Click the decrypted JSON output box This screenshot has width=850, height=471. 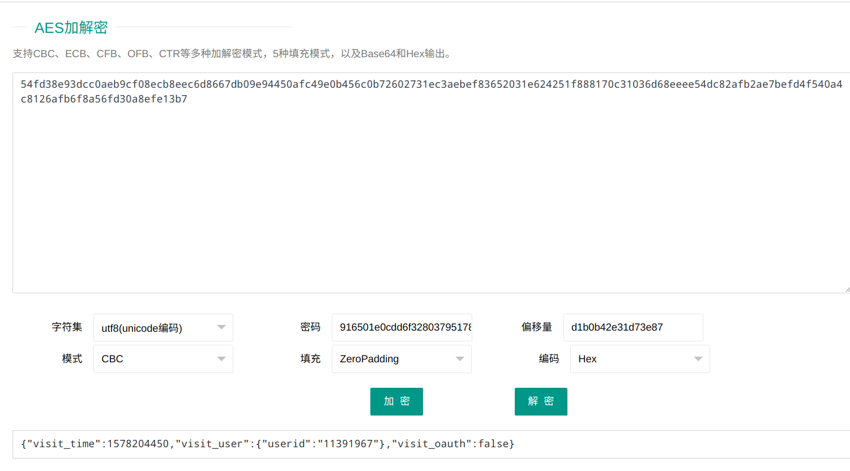pos(431,444)
